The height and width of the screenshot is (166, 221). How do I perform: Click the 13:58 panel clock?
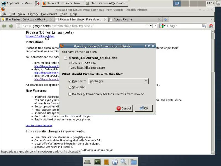click(210, 3)
